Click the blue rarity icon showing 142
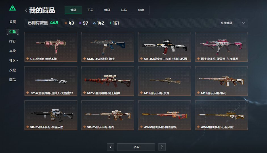 [x=94, y=23]
